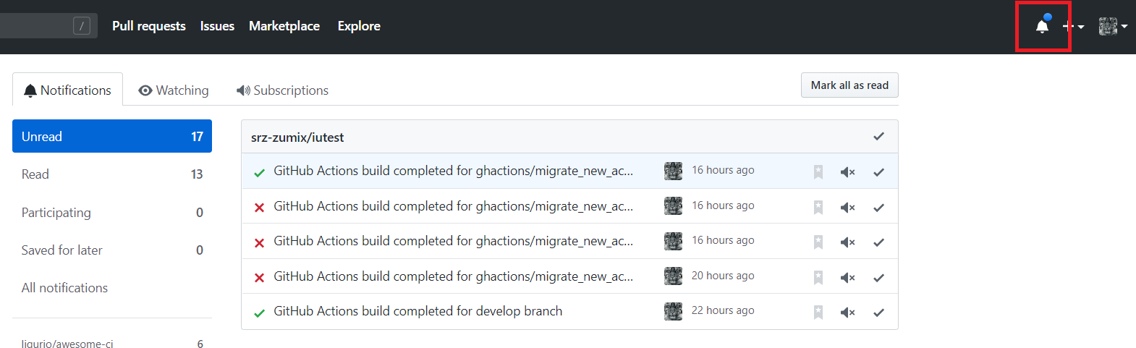The width and height of the screenshot is (1136, 348).
Task: Click avatar on the develop branch notification
Action: coord(673,311)
